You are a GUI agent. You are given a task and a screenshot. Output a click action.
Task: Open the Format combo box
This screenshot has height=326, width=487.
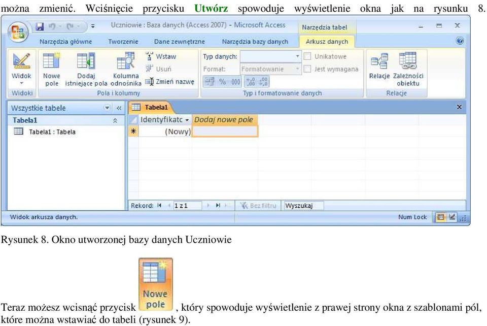point(270,69)
